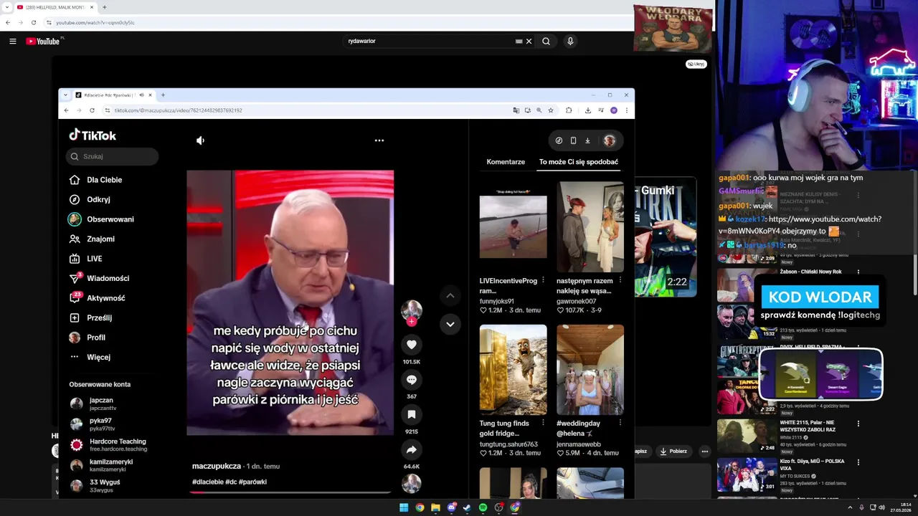The width and height of the screenshot is (918, 516).
Task: Mute the TikTok tab audio icon
Action: click(x=141, y=95)
